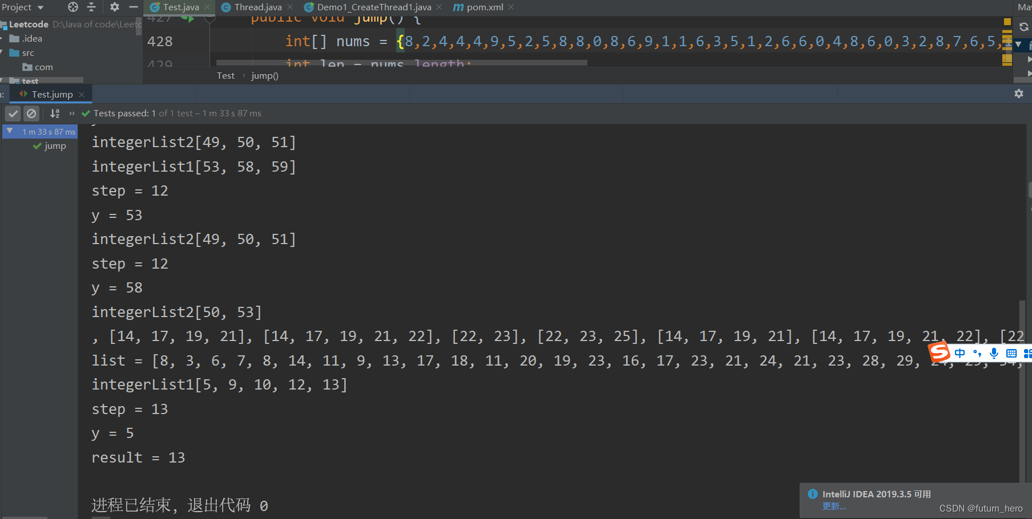
Task: Click the info icon in IntelliJ IDEA notification
Action: [x=813, y=494]
